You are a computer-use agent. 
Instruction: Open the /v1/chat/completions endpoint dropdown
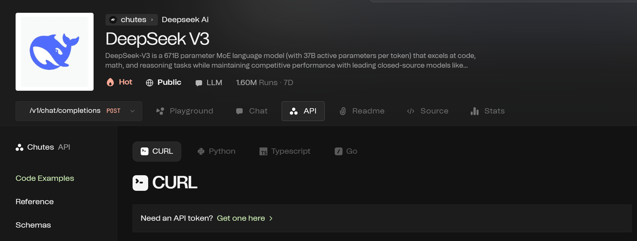[79, 111]
